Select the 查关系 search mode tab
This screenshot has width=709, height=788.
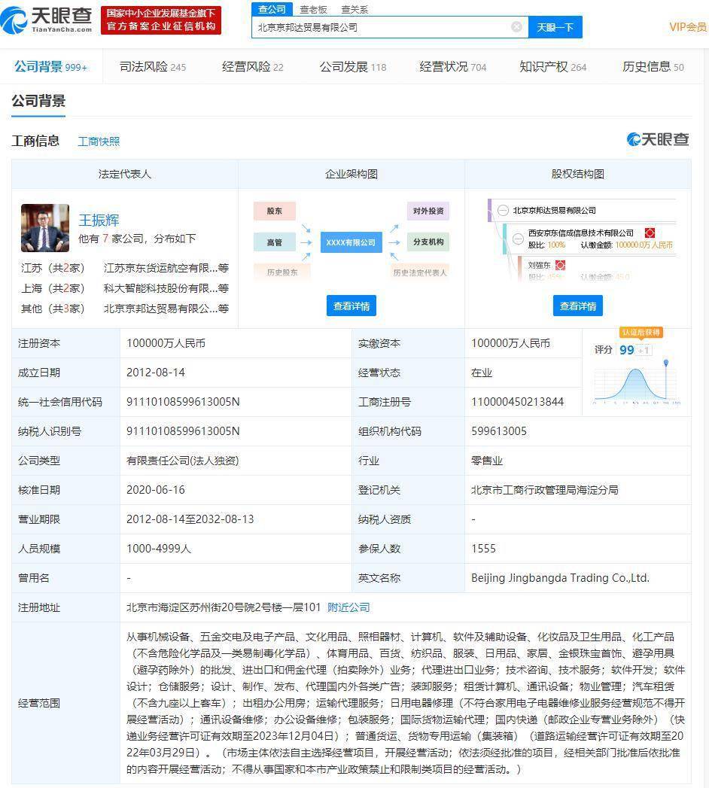[354, 9]
